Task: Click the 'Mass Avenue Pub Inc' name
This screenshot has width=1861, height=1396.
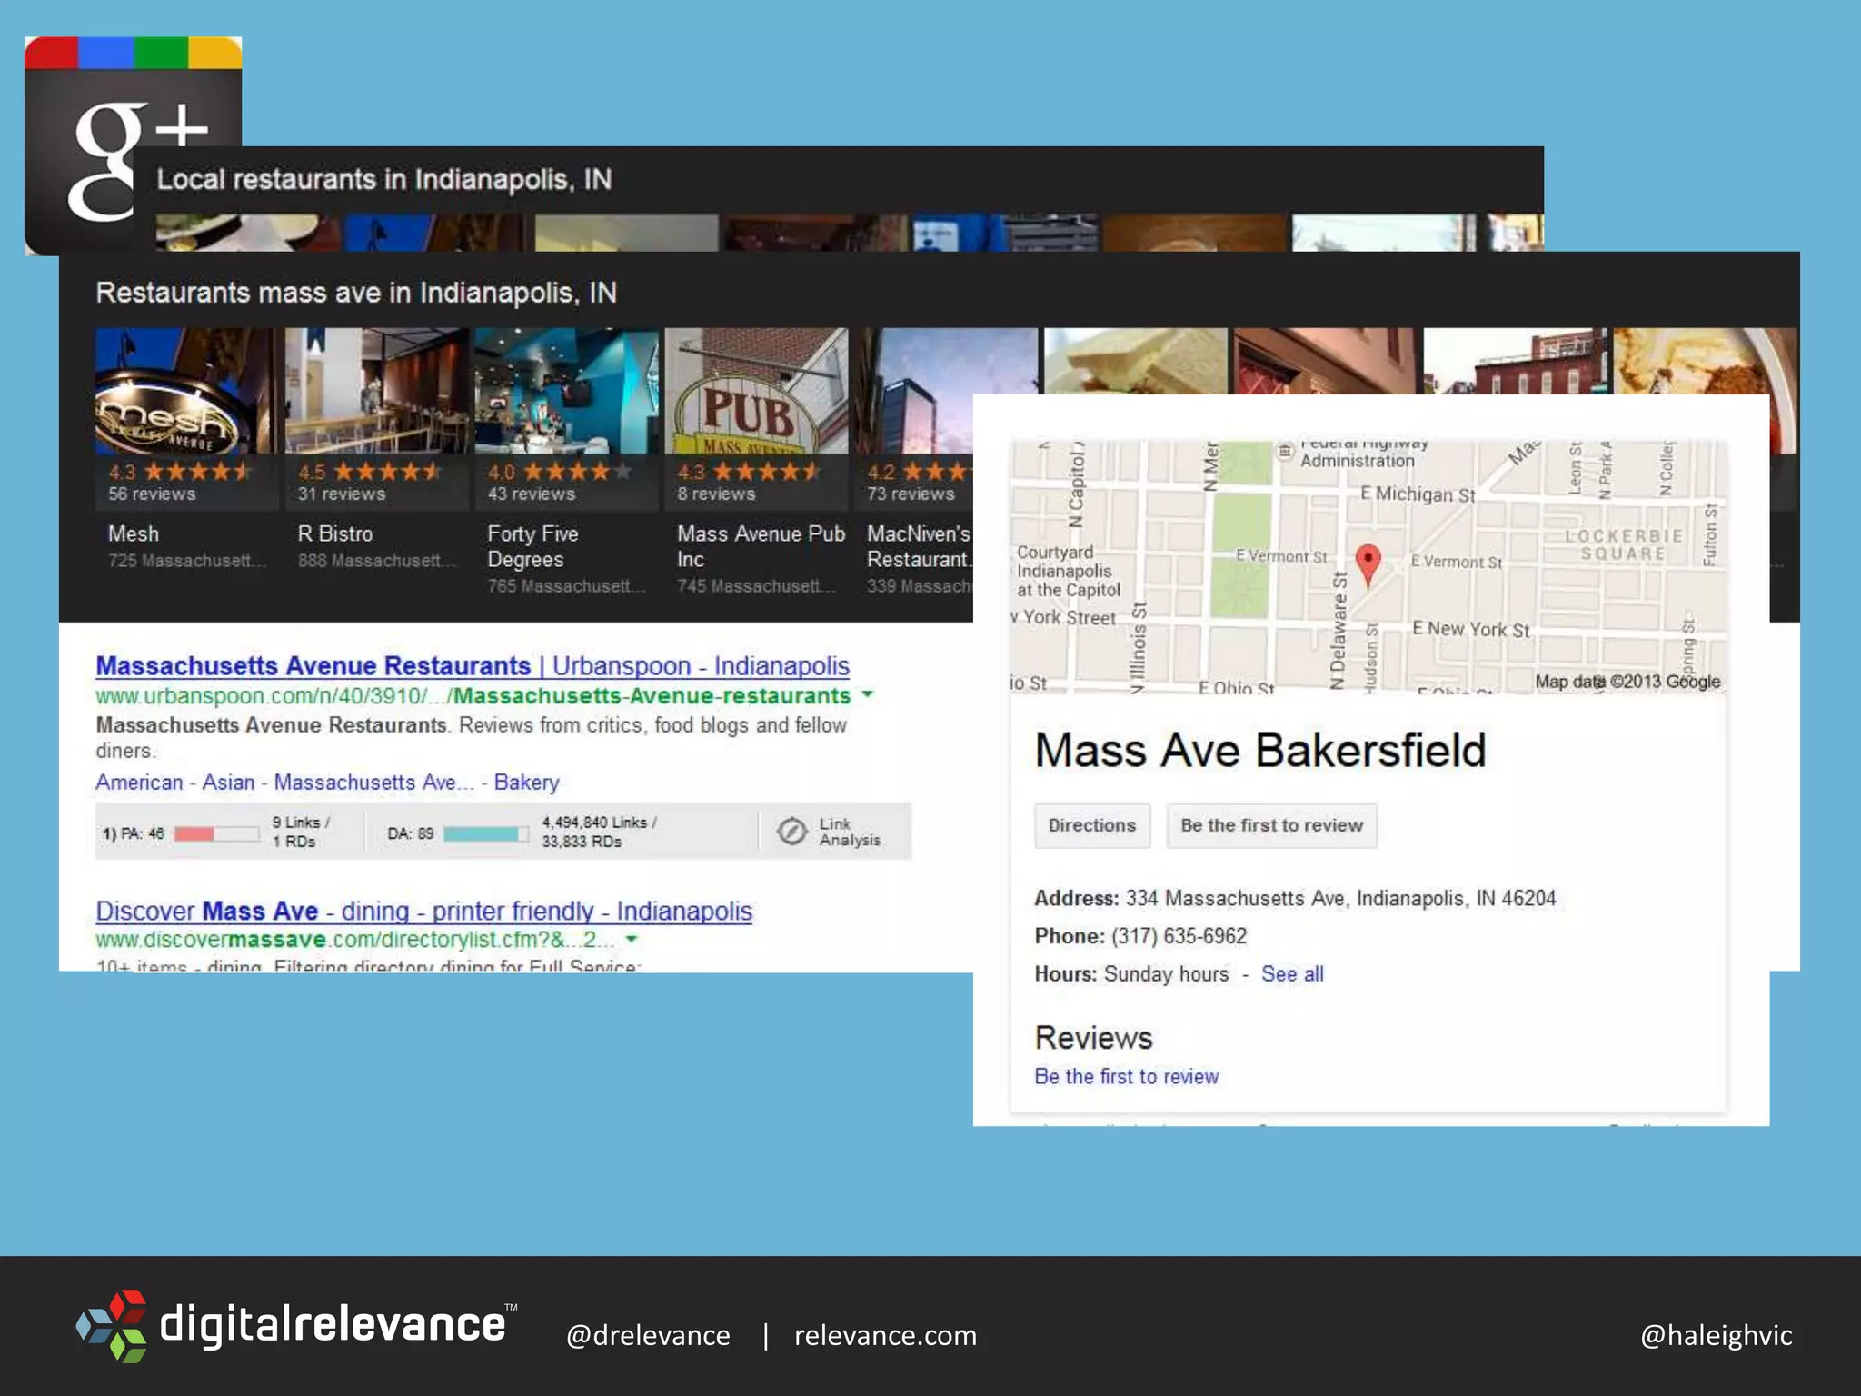Action: coord(761,547)
